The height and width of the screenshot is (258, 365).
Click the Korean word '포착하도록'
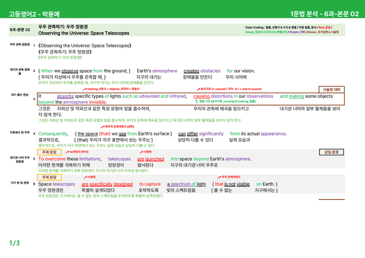[148, 191]
